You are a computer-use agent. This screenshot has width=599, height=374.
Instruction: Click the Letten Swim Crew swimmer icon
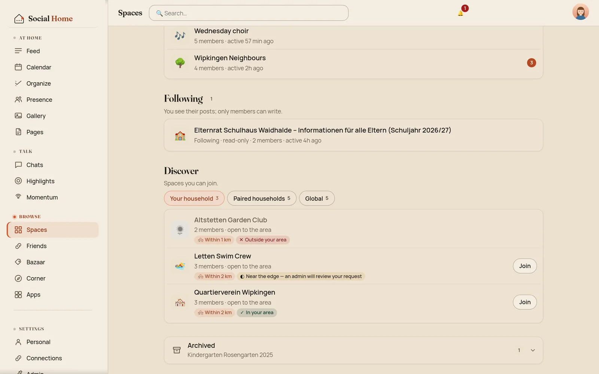[x=180, y=266]
